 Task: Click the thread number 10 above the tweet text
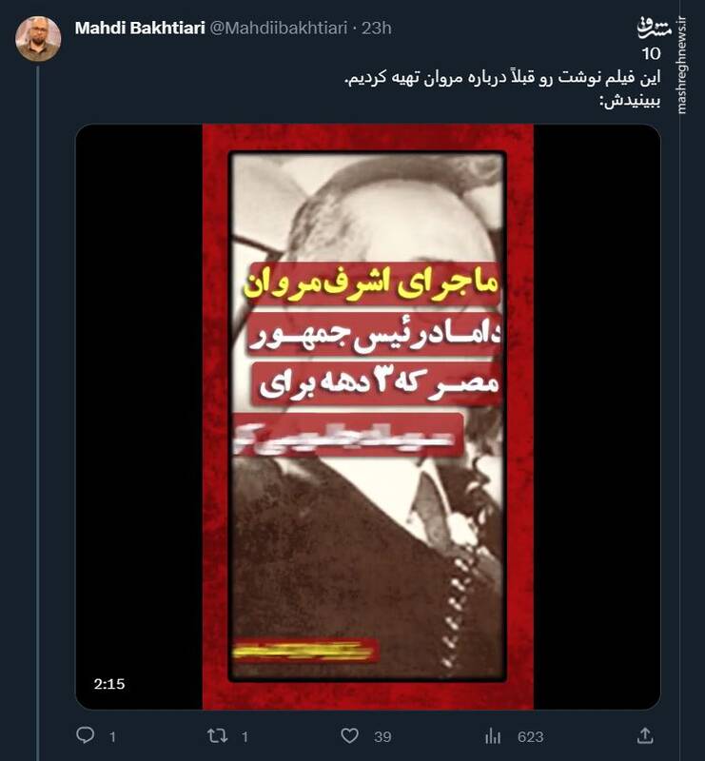651,53
